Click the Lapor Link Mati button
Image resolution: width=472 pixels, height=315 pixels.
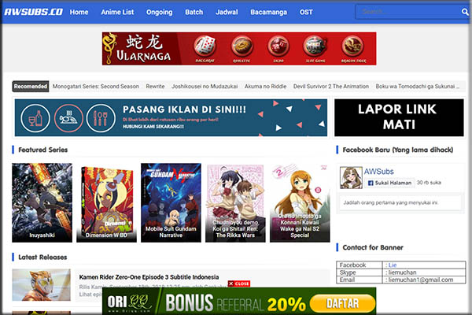tap(399, 117)
